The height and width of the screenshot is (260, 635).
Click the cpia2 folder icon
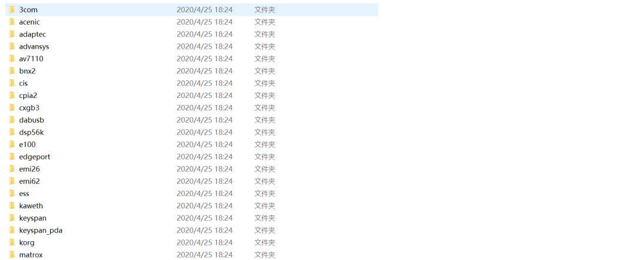click(12, 96)
